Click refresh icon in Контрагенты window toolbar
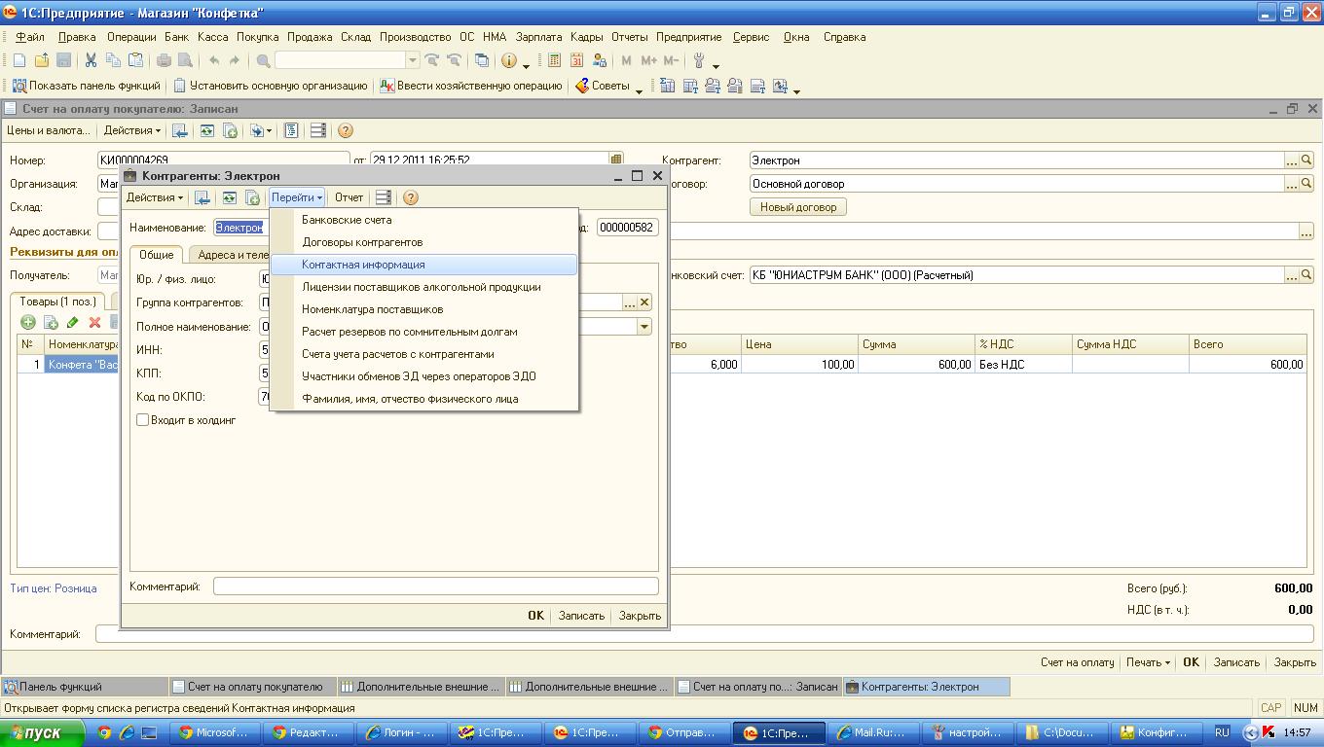This screenshot has width=1324, height=747. tap(229, 197)
